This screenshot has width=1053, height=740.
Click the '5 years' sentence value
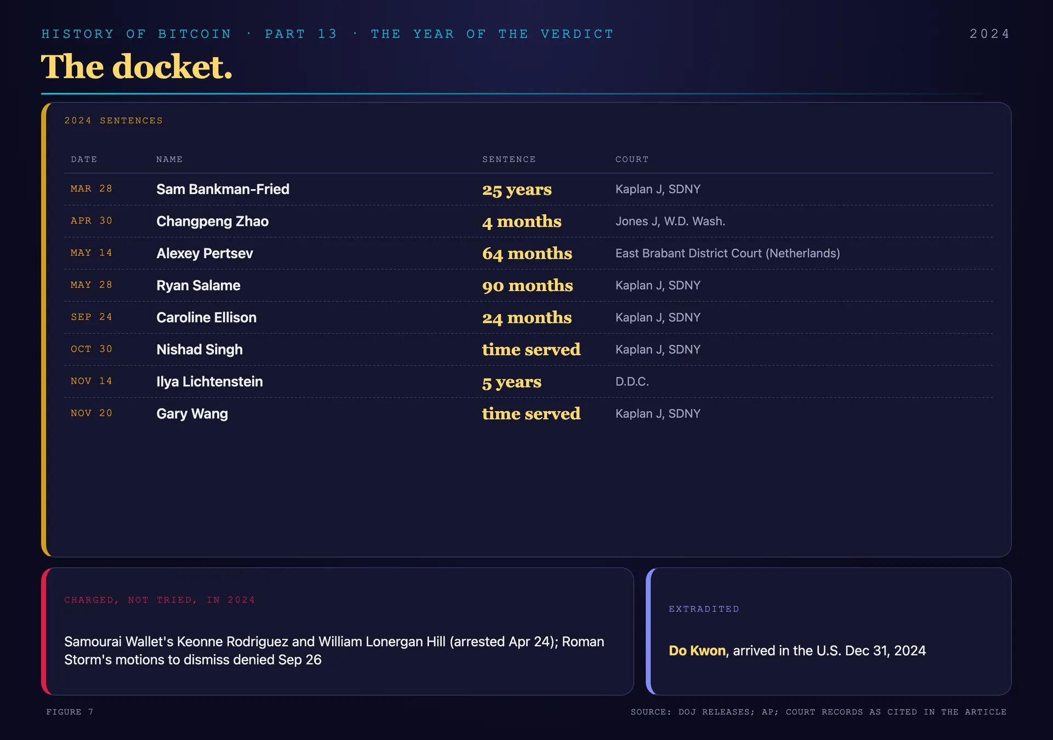coord(512,382)
